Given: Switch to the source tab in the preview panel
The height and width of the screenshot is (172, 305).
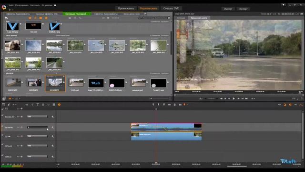Looking at the screenshot, I should 181,18.
